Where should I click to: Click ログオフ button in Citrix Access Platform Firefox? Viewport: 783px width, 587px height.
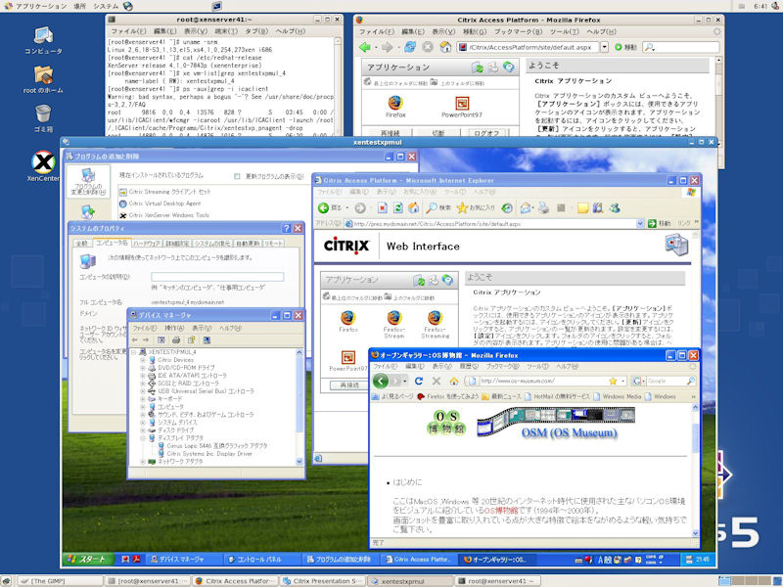click(486, 133)
